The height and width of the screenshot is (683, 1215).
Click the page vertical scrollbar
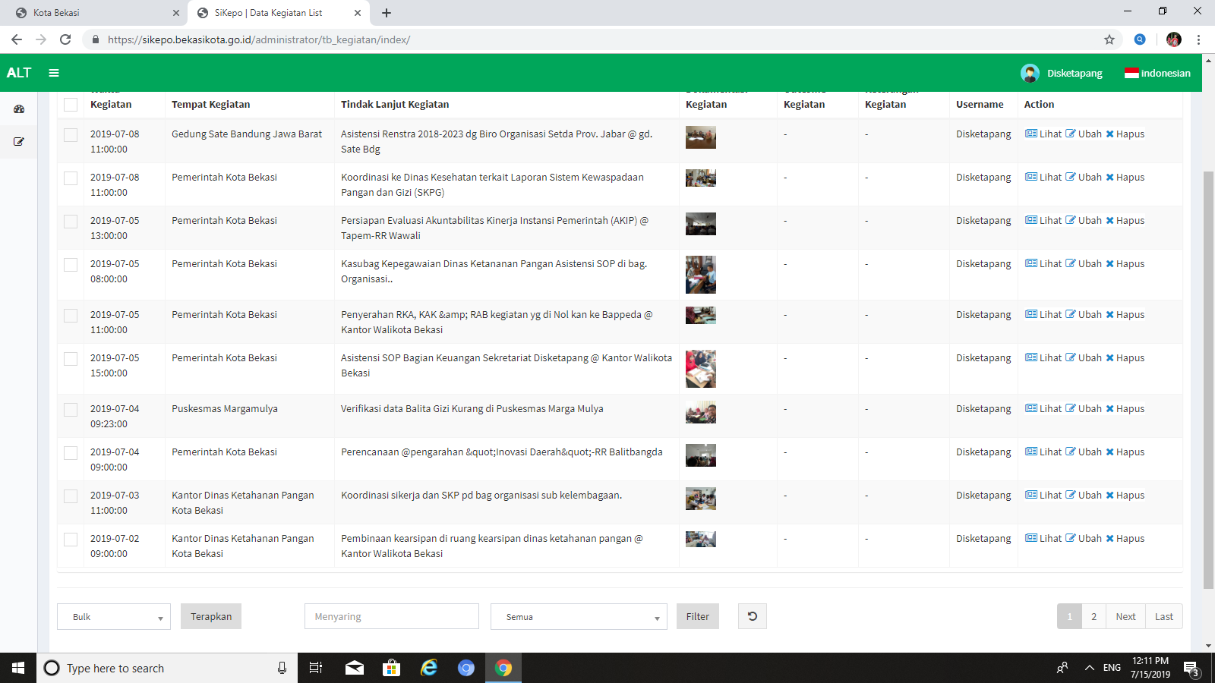(1208, 379)
